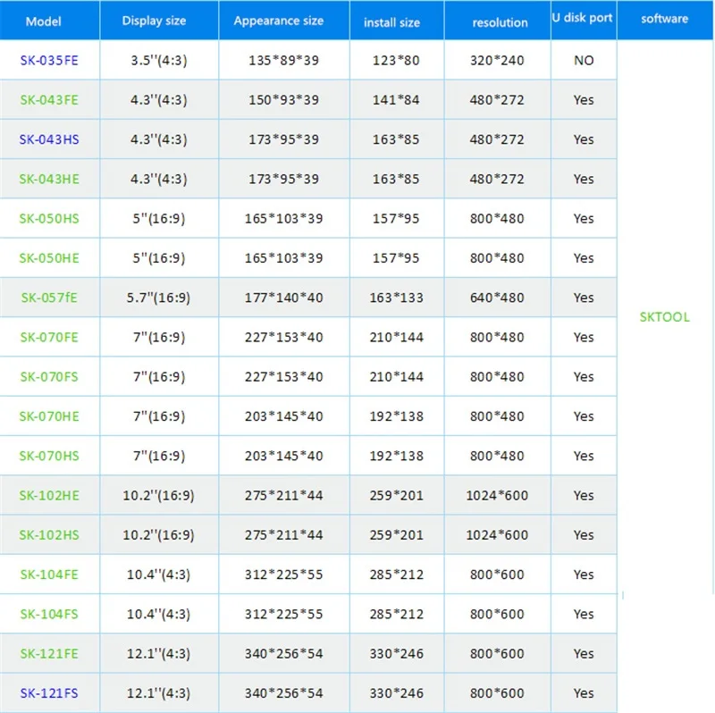Open the SK-043HS model link

49,139
